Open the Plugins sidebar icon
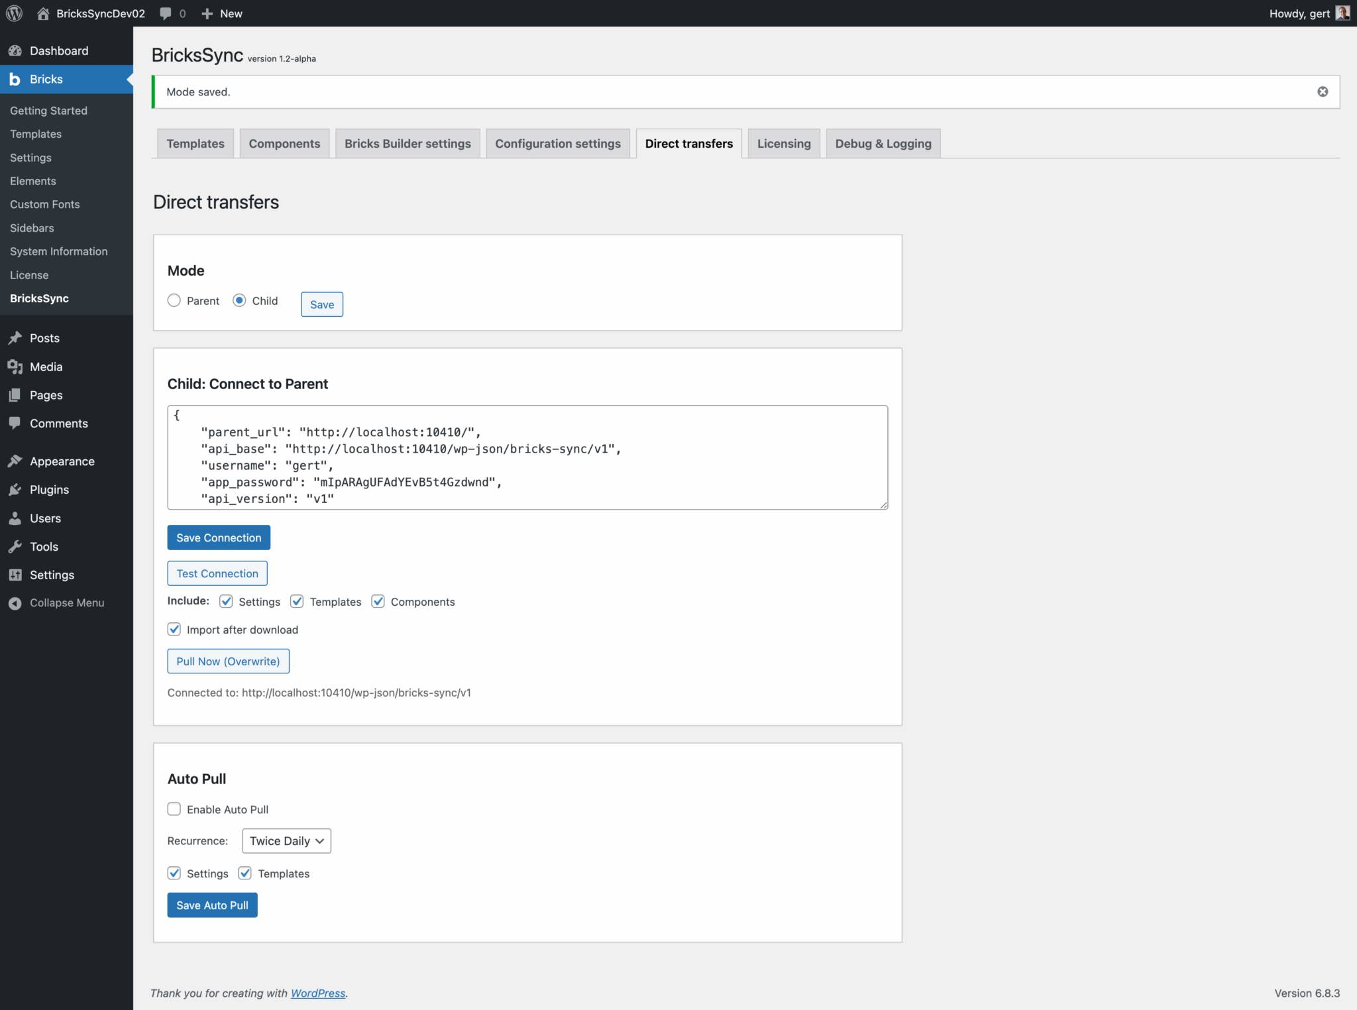This screenshot has height=1010, width=1357. coord(15,489)
